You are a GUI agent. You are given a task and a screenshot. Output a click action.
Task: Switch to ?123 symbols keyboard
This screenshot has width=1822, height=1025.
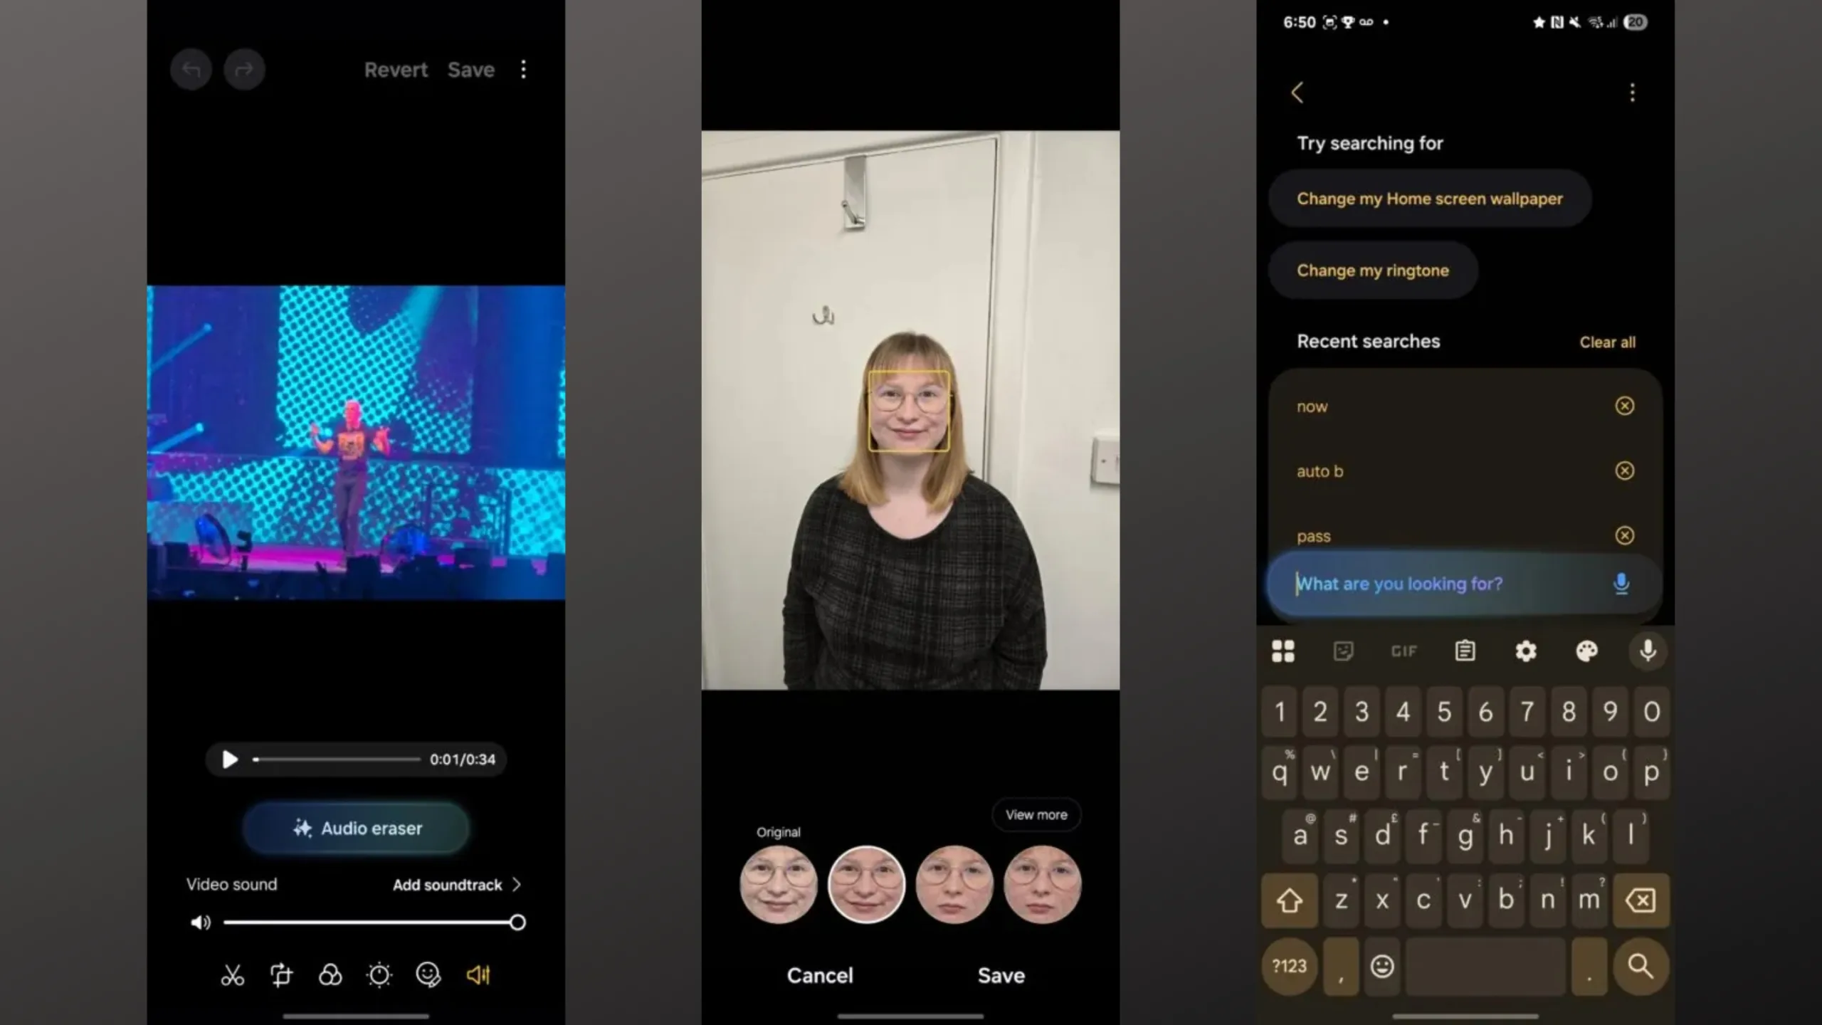pos(1290,966)
